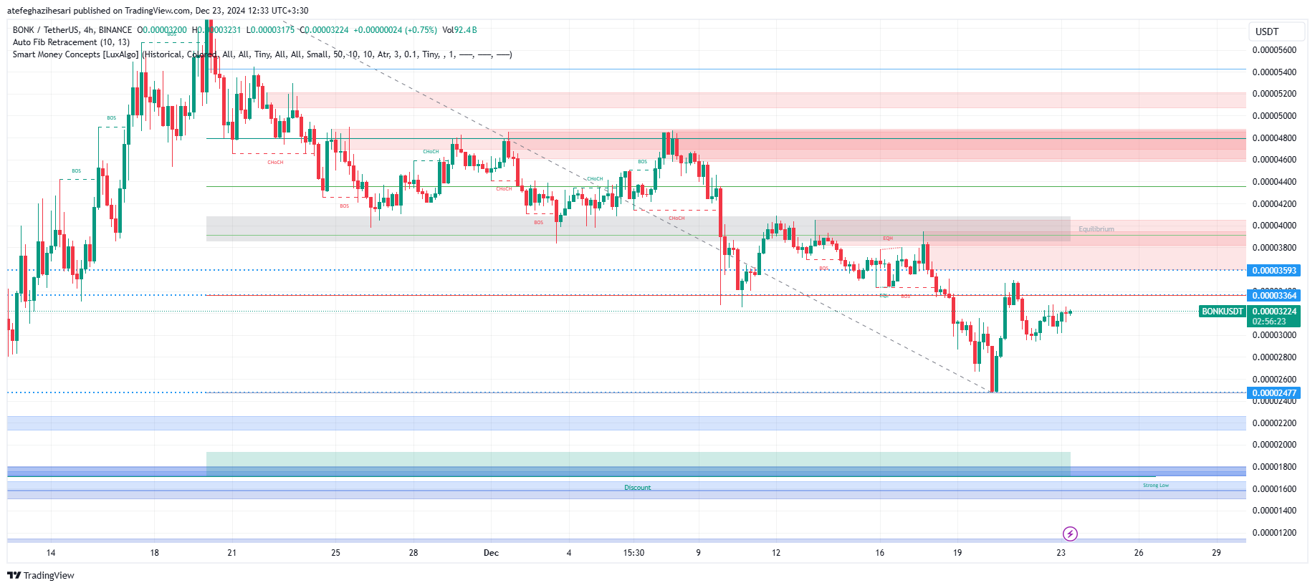Click the Strong Low label
The height and width of the screenshot is (588, 1315).
point(1156,486)
